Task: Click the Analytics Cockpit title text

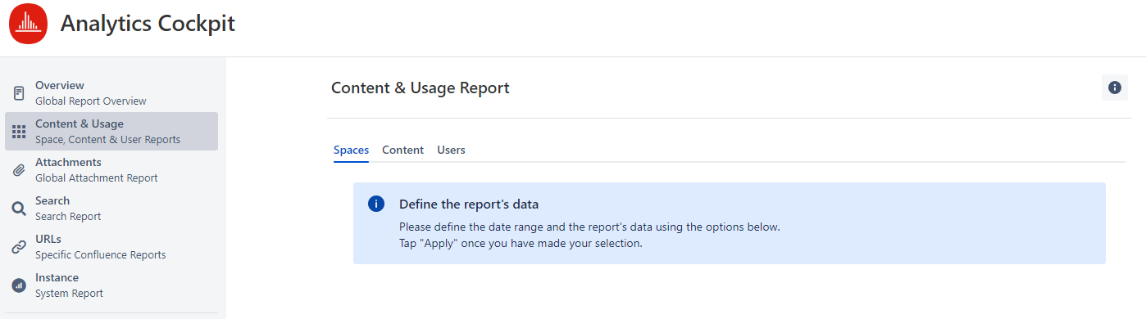Action: tap(148, 24)
